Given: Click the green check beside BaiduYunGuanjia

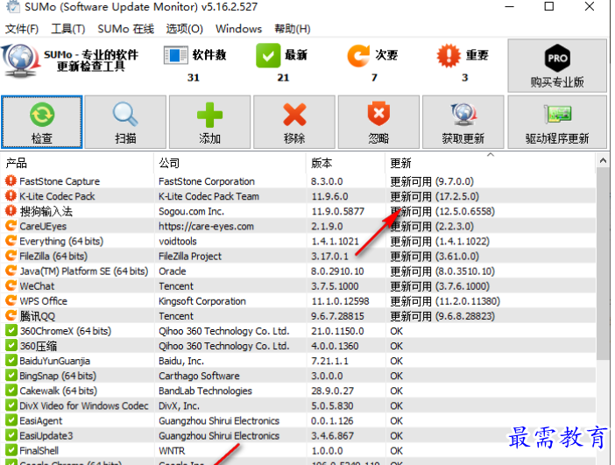Looking at the screenshot, I should (11, 360).
